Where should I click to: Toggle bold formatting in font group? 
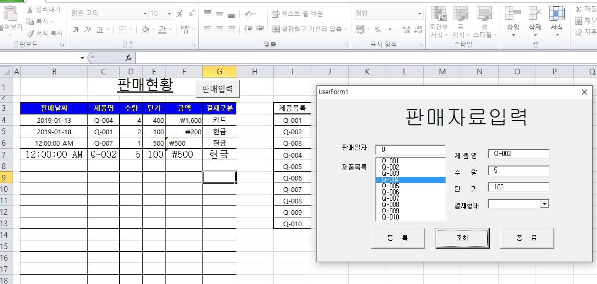click(76, 30)
